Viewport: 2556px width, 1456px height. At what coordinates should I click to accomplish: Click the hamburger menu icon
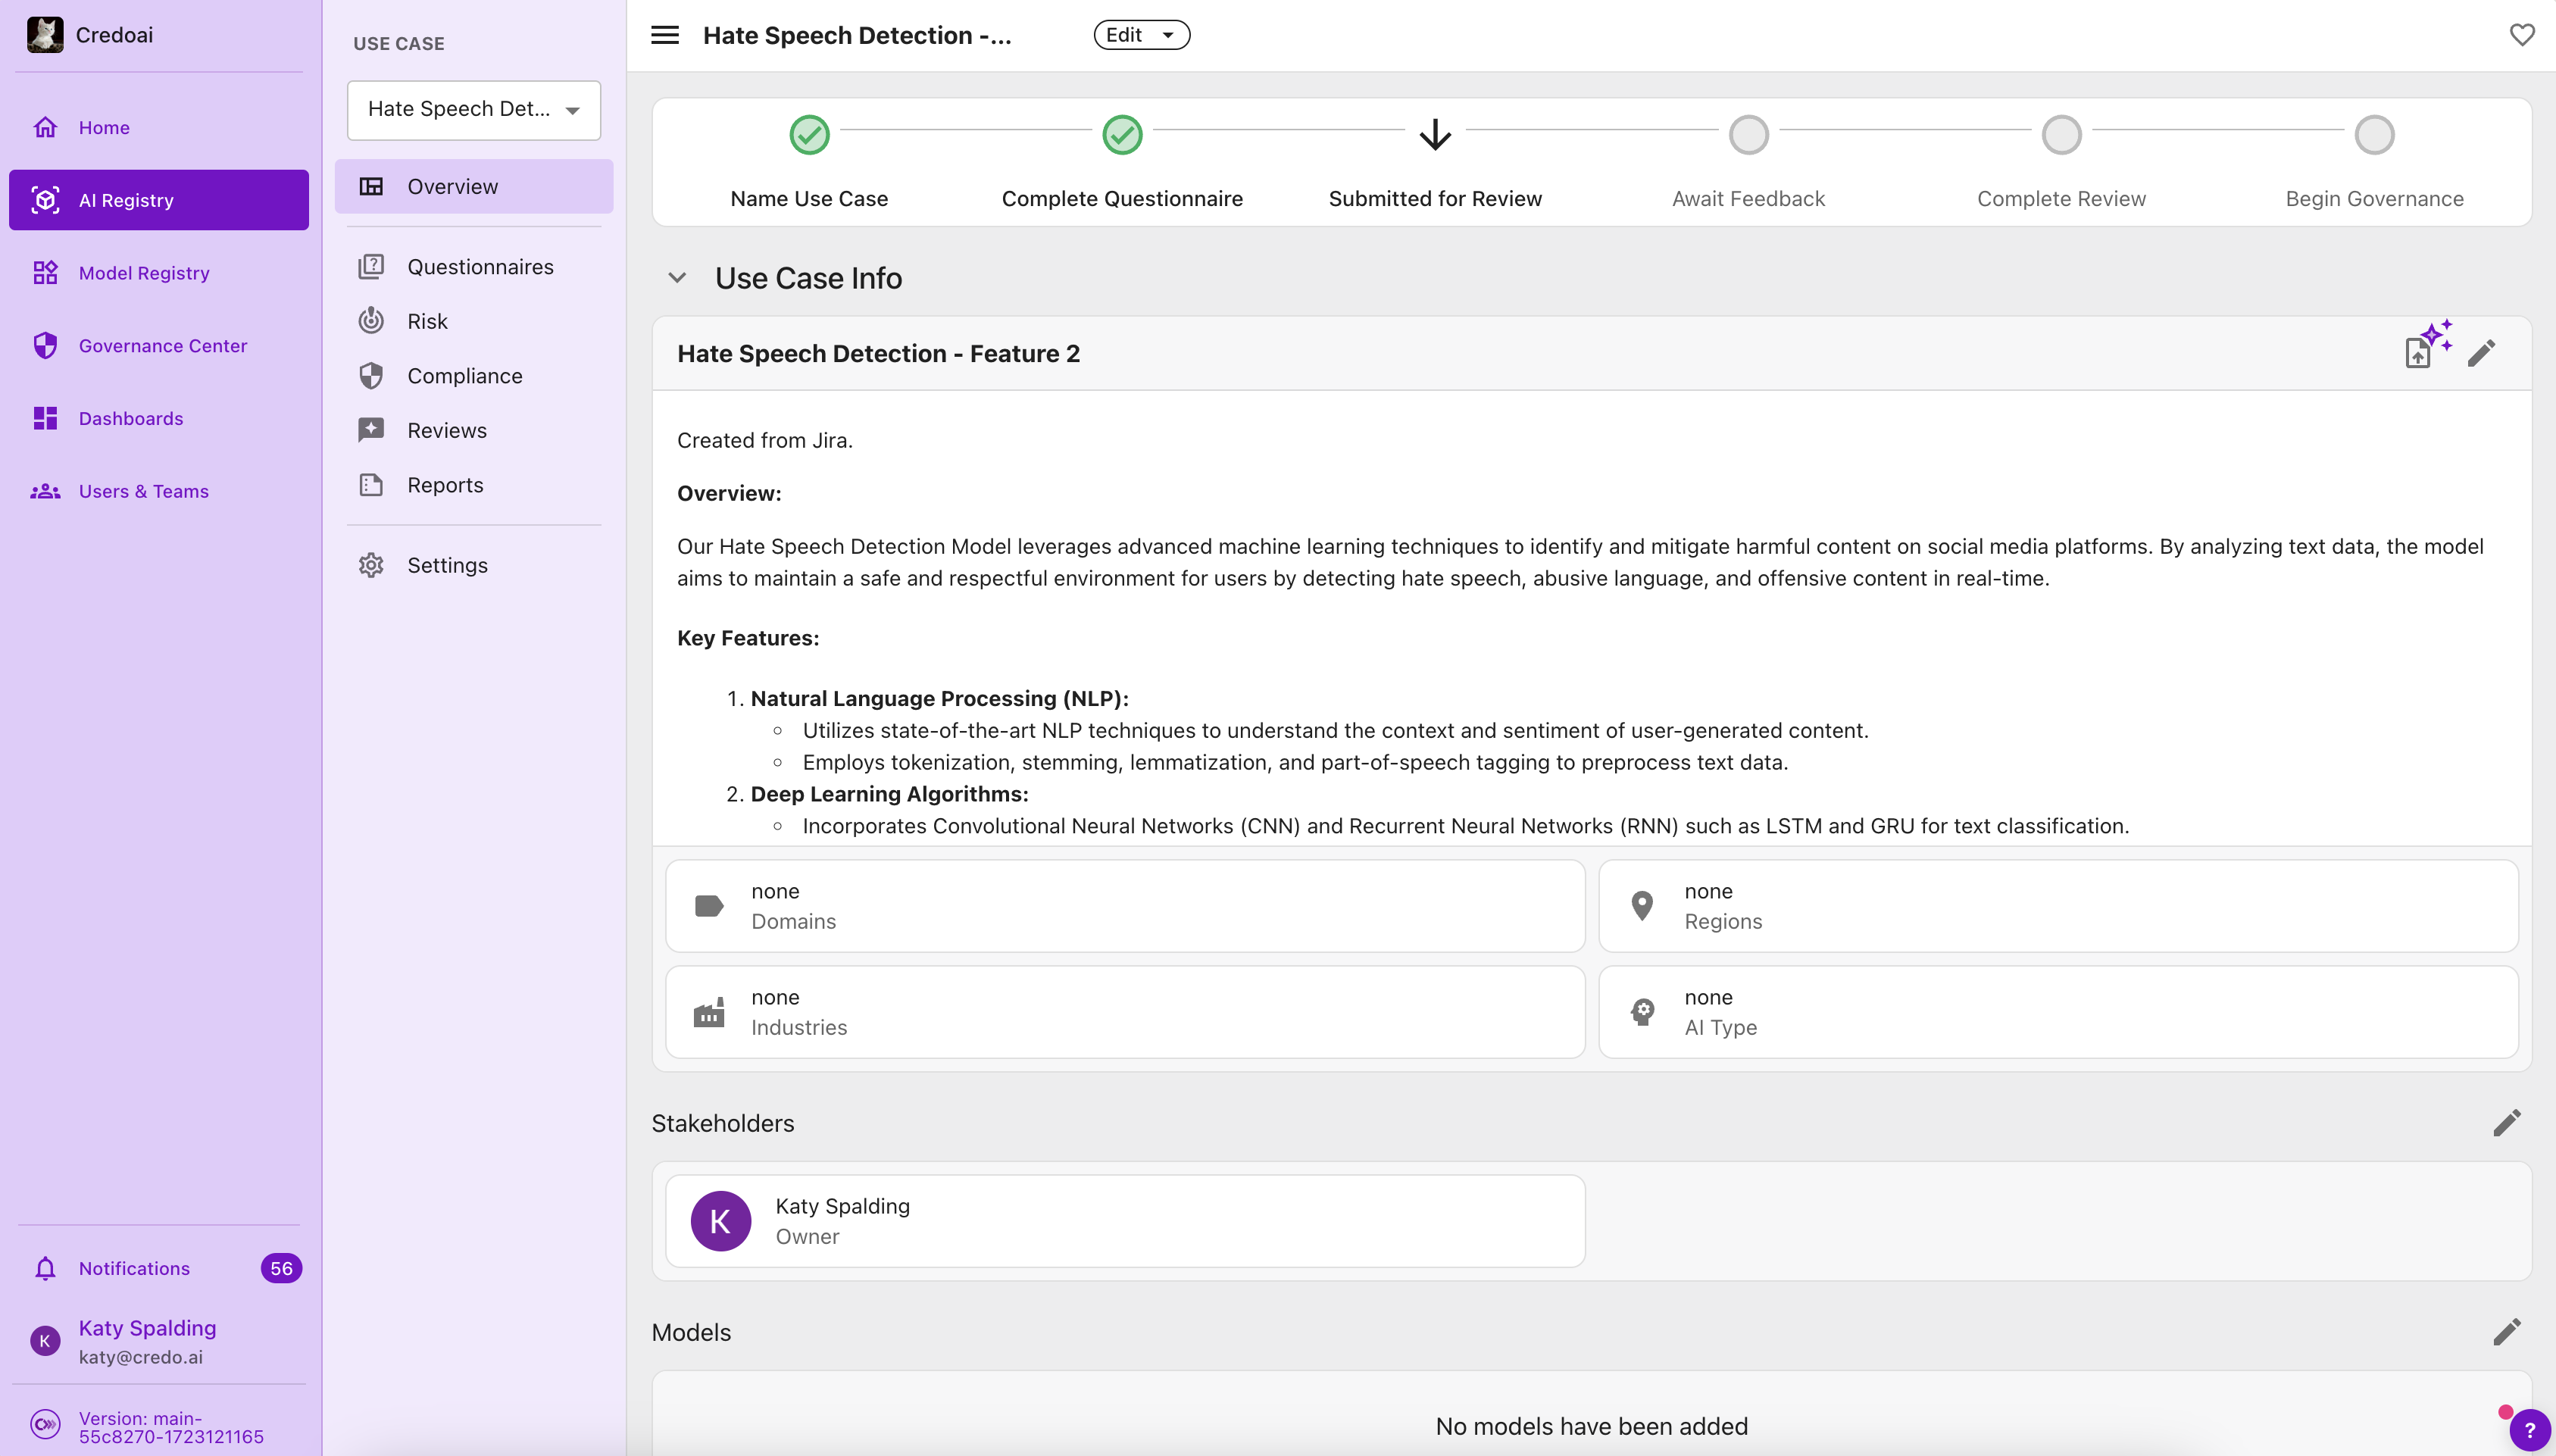[x=665, y=35]
